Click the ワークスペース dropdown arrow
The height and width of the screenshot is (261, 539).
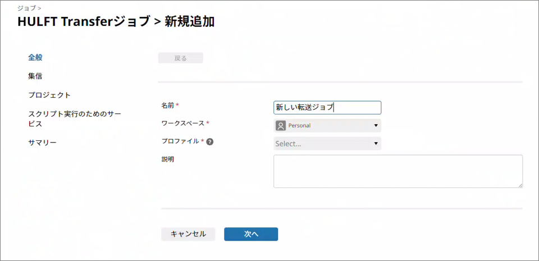[376, 126]
